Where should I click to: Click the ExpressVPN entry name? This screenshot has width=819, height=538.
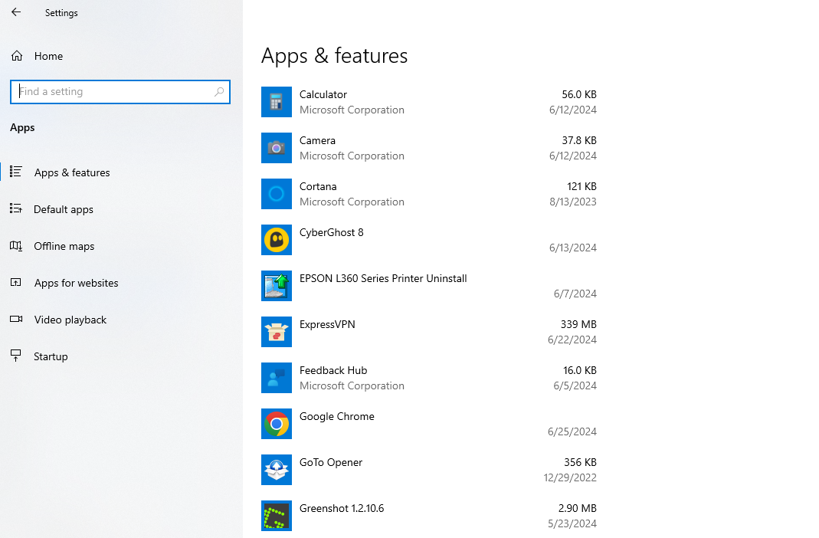point(327,324)
